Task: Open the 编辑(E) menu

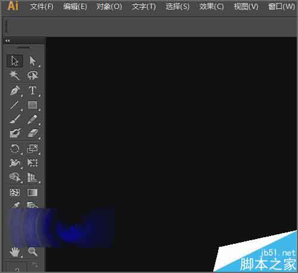Action: (x=75, y=7)
